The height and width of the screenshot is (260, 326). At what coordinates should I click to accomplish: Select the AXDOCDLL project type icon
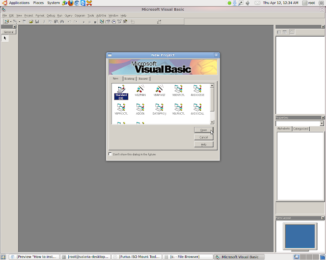198,109
